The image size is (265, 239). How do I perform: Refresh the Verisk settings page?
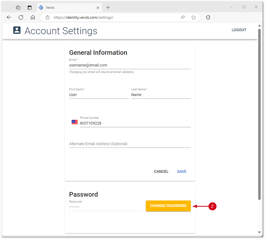point(21,17)
